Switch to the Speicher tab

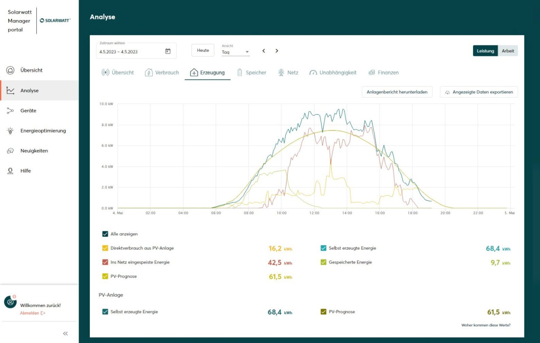pos(251,72)
